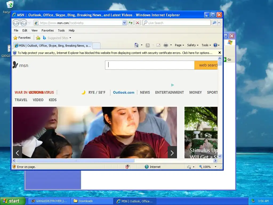This screenshot has height=205, width=273.
Task: Click the Live Search box
Action: pyautogui.click(x=176, y=23)
